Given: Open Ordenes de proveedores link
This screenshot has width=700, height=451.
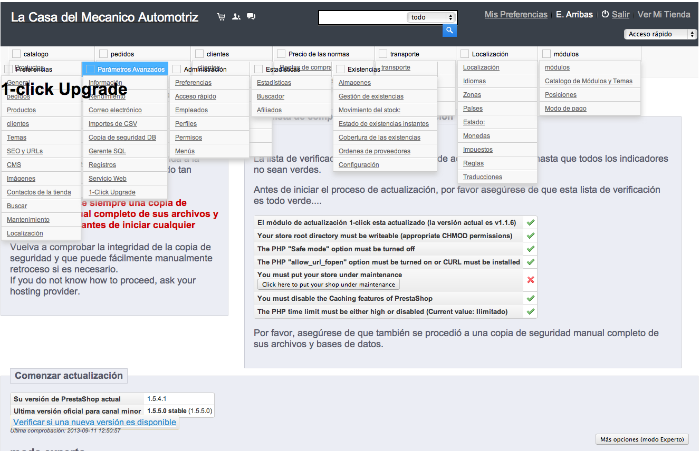Looking at the screenshot, I should pos(375,151).
